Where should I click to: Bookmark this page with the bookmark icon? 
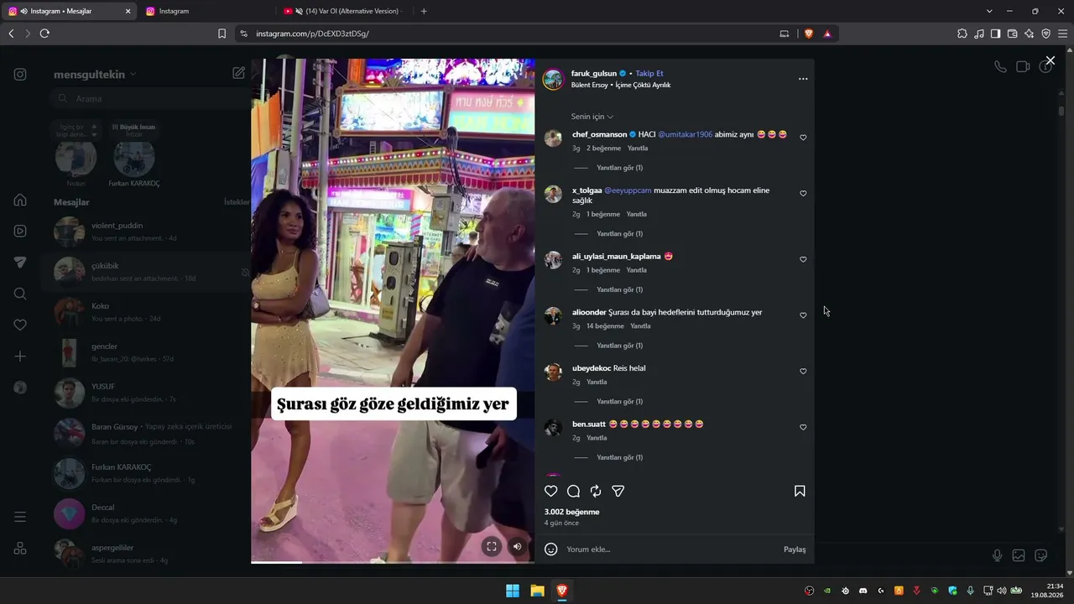(222, 34)
